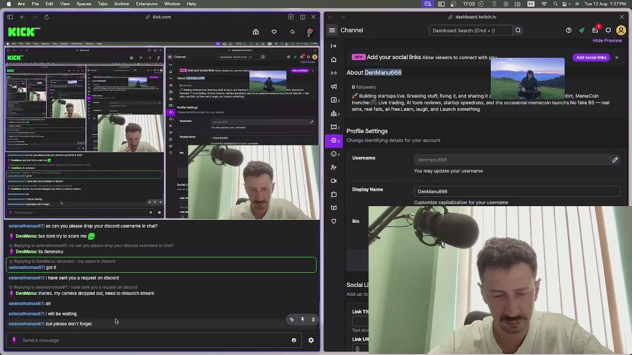Screen dimensions: 632x355
Task: Open puzzle Extensions icon in Twitch sidebar
Action: point(334,194)
